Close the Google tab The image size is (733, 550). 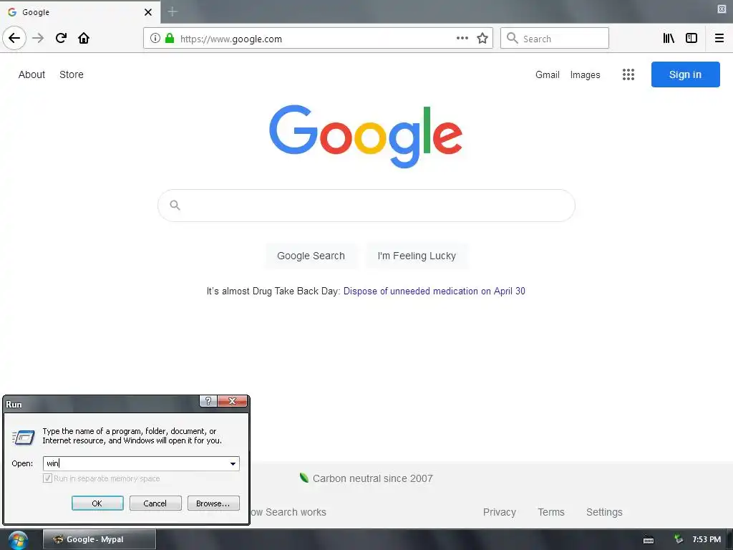pyautogui.click(x=148, y=12)
